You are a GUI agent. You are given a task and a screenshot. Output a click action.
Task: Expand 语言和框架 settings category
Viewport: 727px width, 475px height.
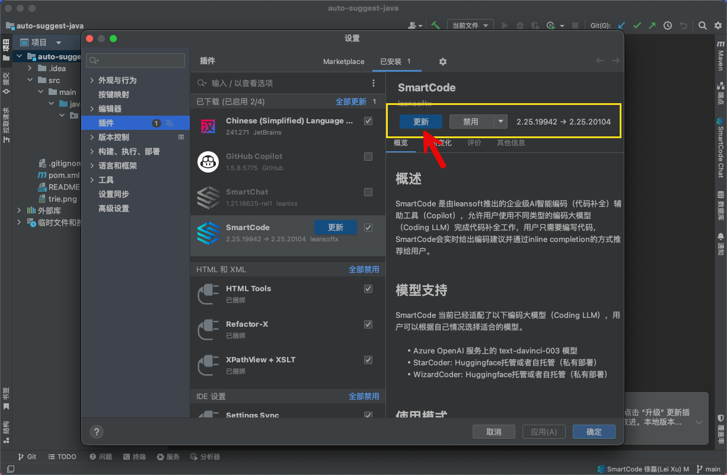[91, 165]
